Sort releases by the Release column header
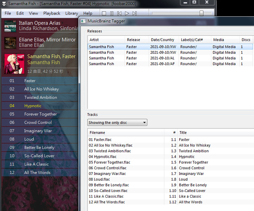The width and height of the screenshot is (254, 211). click(x=137, y=40)
